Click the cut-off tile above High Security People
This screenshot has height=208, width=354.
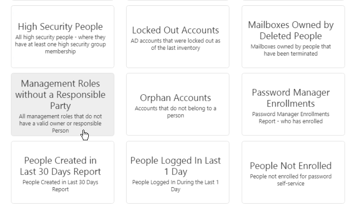[63, 0]
